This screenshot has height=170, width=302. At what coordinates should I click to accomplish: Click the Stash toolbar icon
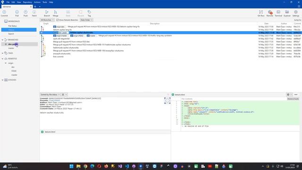pos(68,13)
